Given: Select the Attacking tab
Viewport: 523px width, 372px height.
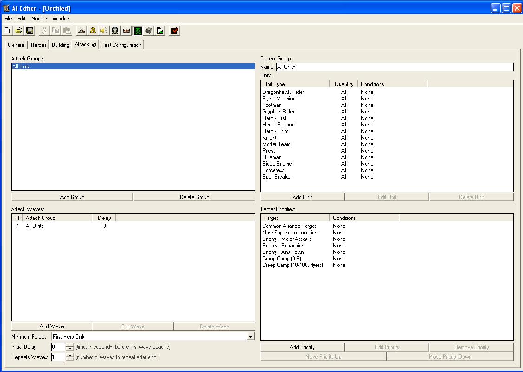Looking at the screenshot, I should coord(85,44).
